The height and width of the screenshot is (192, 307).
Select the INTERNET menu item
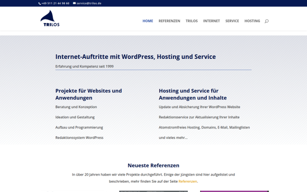coord(211,21)
